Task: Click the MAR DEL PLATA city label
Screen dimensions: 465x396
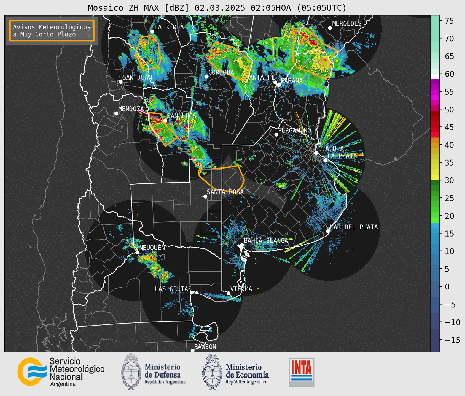Action: (354, 227)
